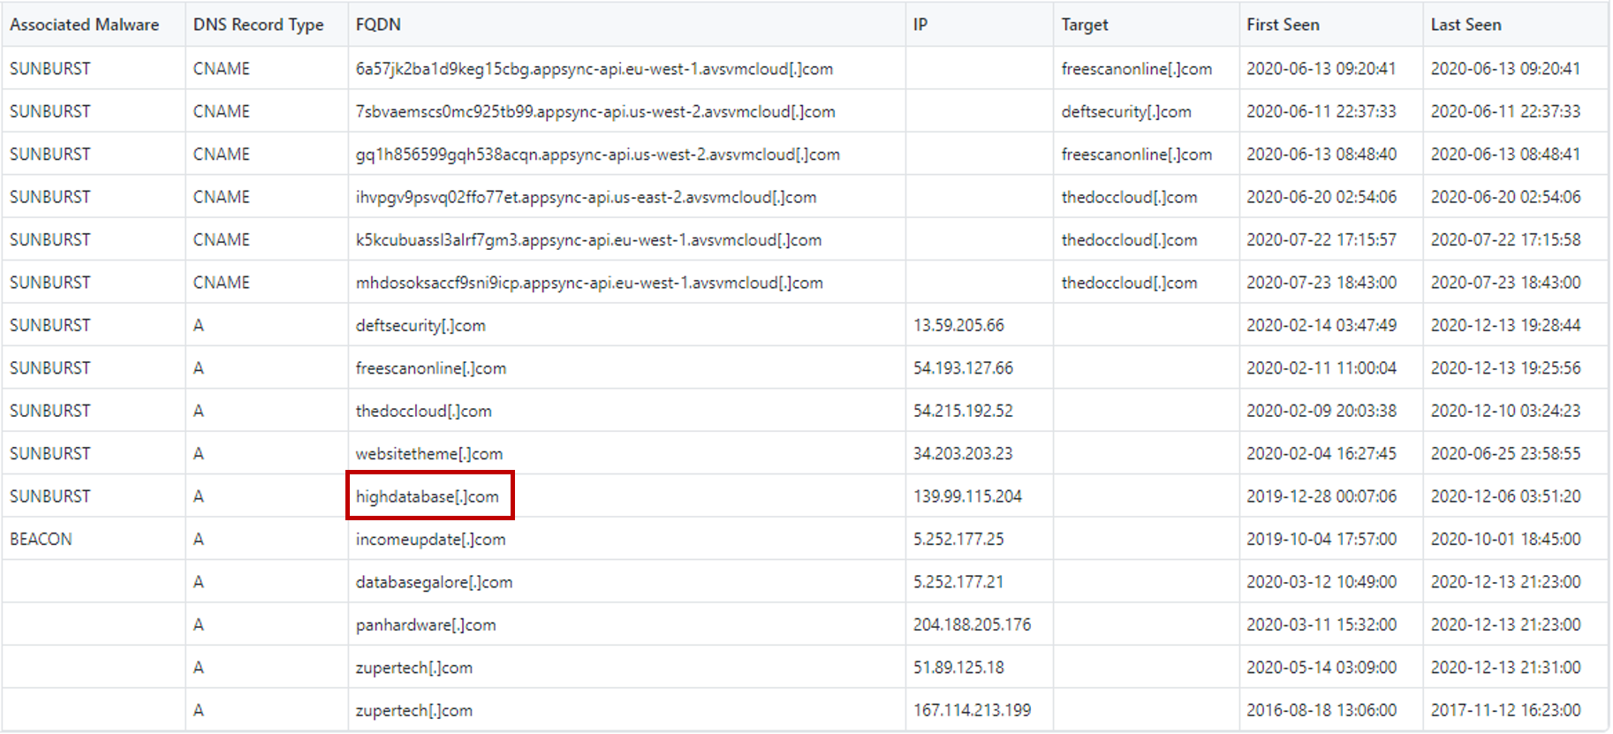
Task: Click the First Seen column header
Action: (1283, 25)
